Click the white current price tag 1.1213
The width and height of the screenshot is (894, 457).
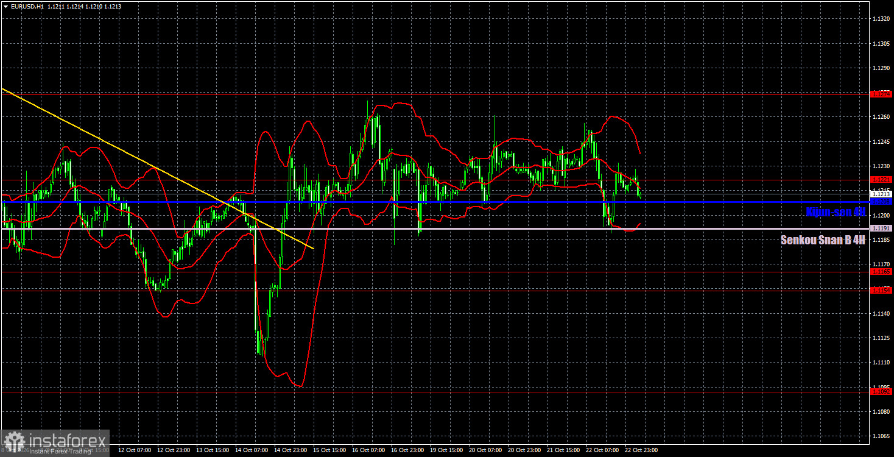(x=881, y=194)
